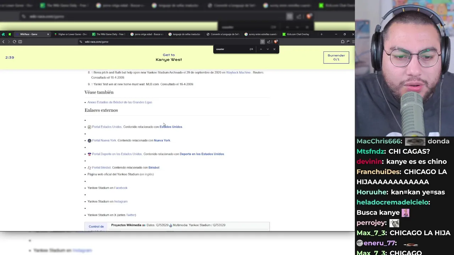Image resolution: width=454 pixels, height=255 pixels.
Task: Click the Control de autoridades link
Action: click(x=96, y=228)
